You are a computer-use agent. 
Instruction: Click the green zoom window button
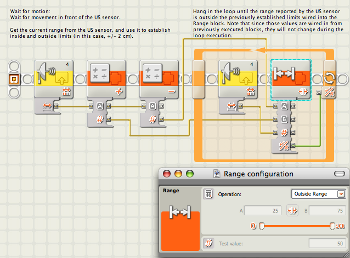[190, 174]
